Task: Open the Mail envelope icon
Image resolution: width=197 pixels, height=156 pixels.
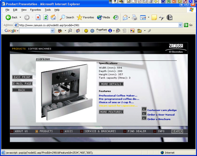Action: [125, 17]
